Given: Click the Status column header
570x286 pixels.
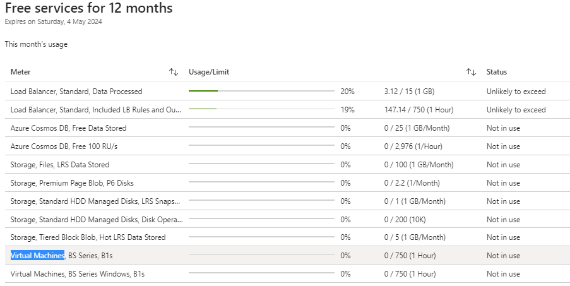Looking at the screenshot, I should coord(497,72).
